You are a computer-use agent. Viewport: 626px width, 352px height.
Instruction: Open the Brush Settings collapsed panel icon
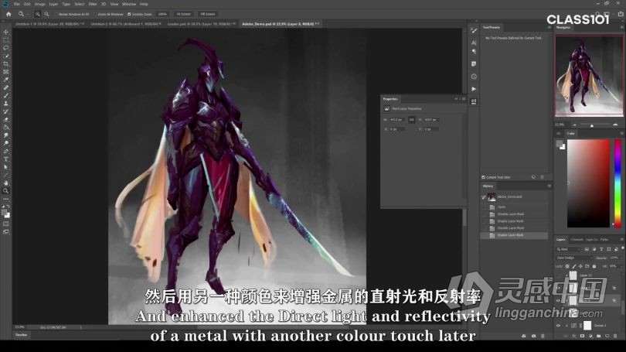click(474, 30)
